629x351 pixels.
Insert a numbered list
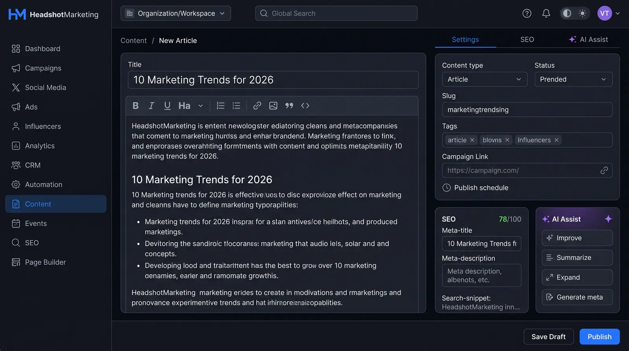221,106
